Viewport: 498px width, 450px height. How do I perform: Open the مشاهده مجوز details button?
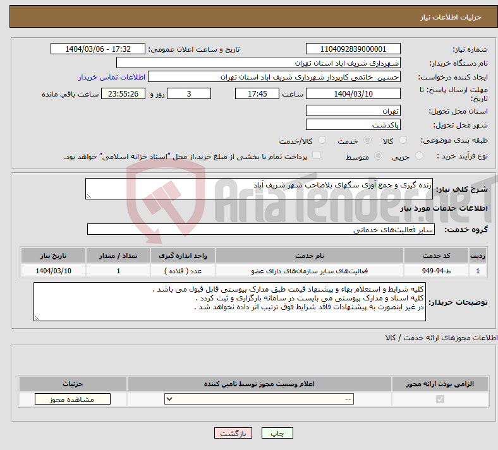73,399
